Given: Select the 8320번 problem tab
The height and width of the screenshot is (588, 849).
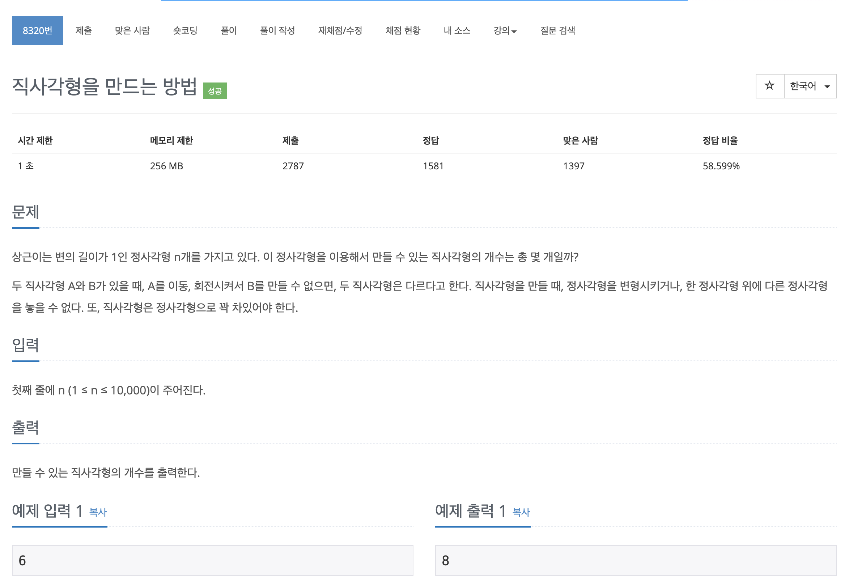Looking at the screenshot, I should pyautogui.click(x=37, y=31).
